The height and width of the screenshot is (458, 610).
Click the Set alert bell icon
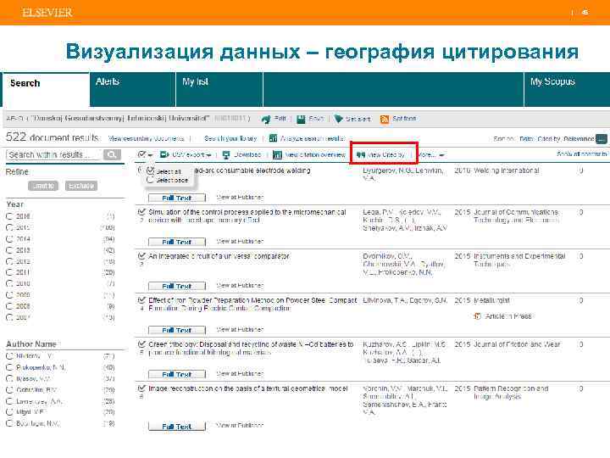click(338, 119)
